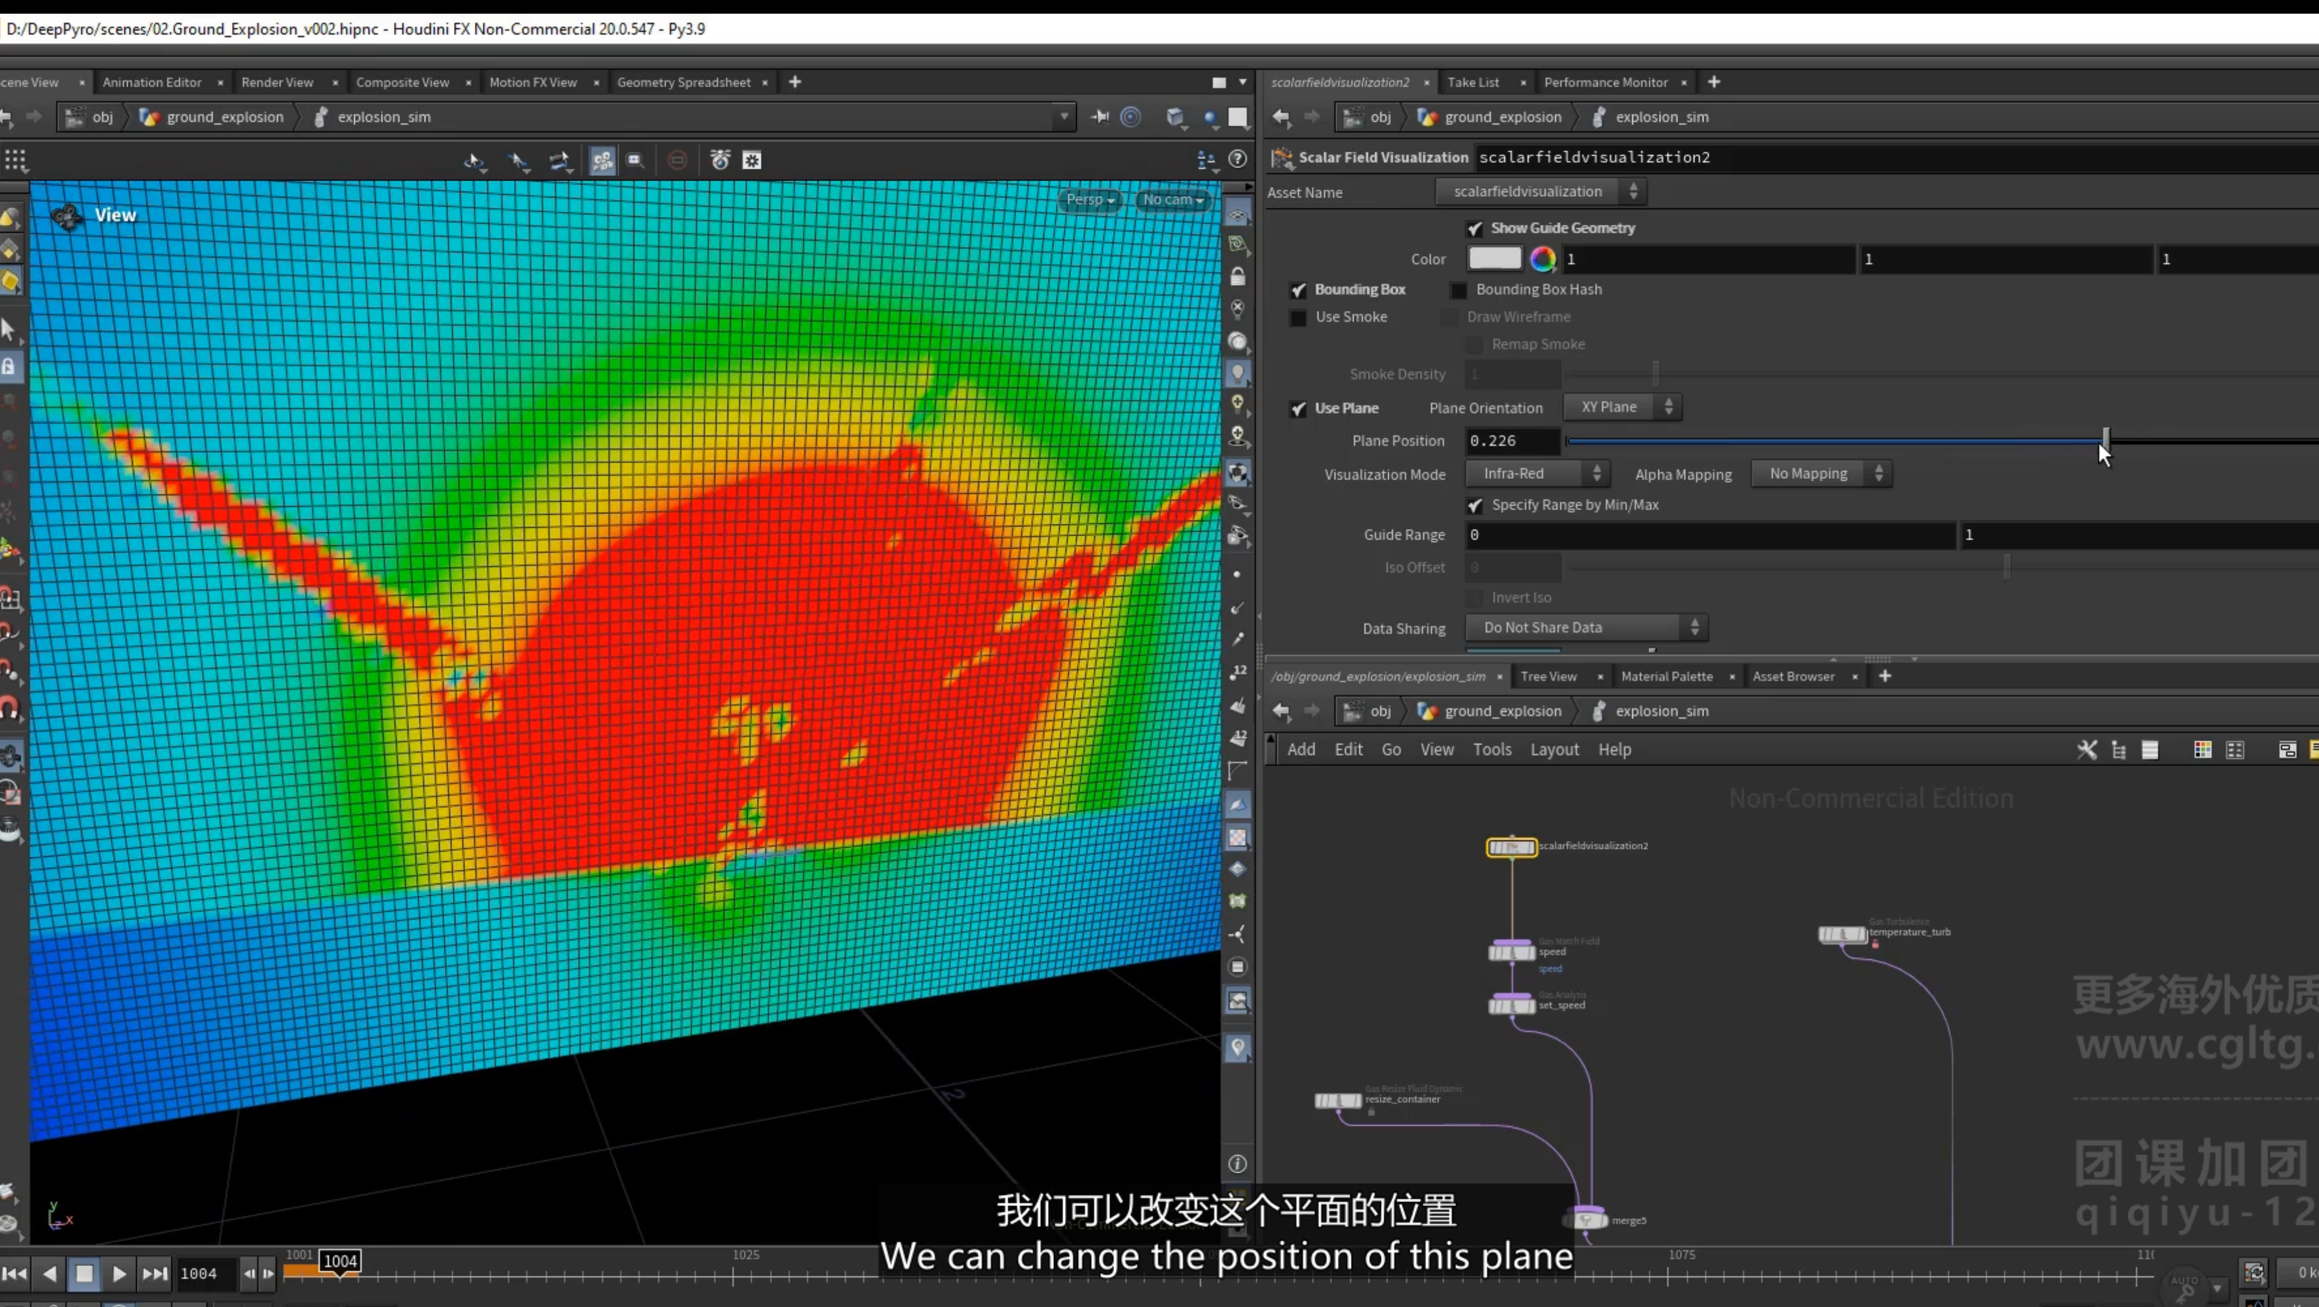The image size is (2319, 1307).
Task: Click the Plane Position slider handle
Action: coord(2105,439)
